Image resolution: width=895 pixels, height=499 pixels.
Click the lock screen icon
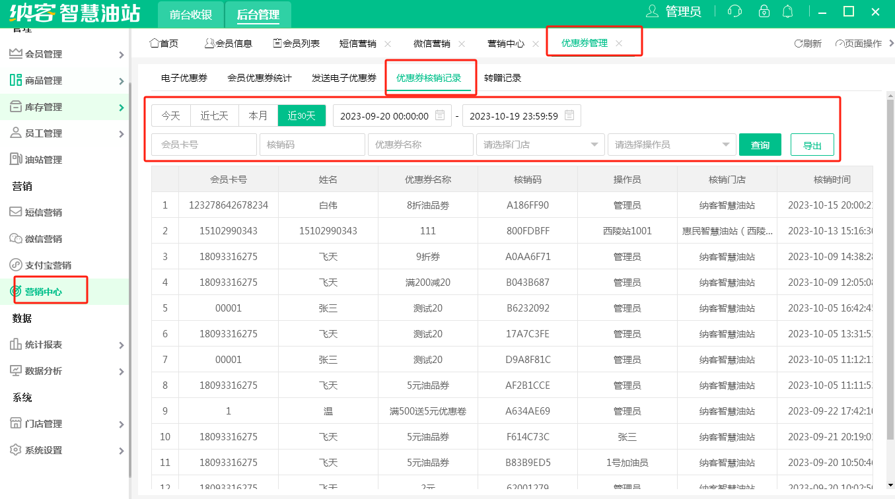[764, 11]
